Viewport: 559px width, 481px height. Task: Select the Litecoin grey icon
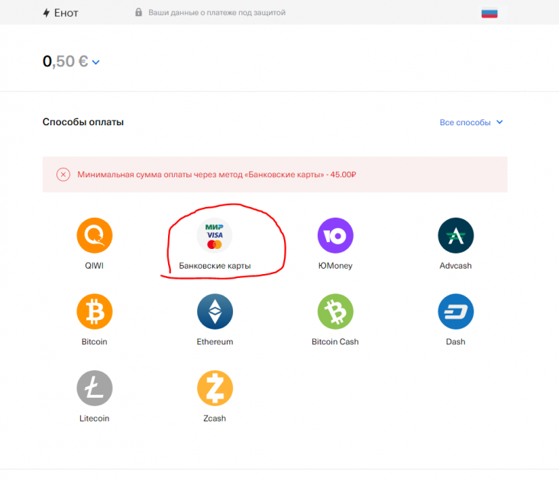95,388
